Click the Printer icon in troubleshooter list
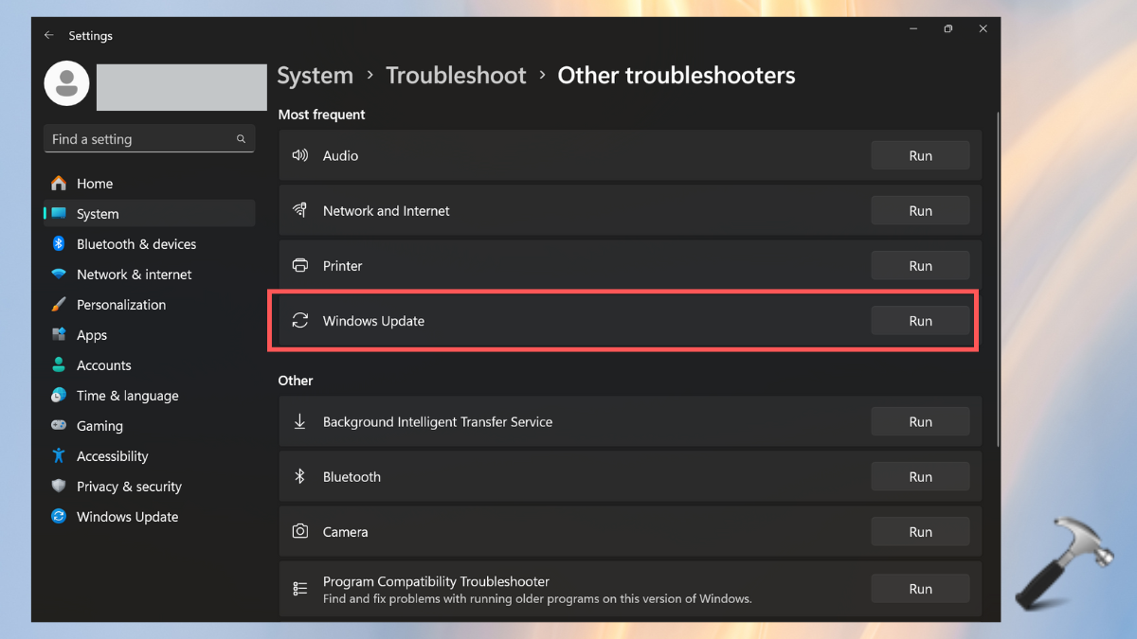The width and height of the screenshot is (1137, 639). click(300, 266)
